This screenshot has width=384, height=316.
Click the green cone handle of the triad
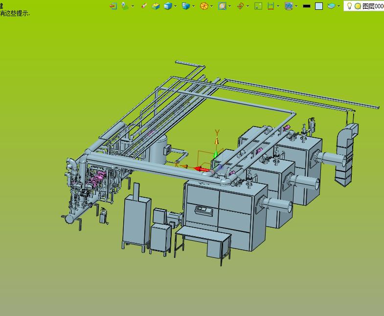tap(216, 154)
